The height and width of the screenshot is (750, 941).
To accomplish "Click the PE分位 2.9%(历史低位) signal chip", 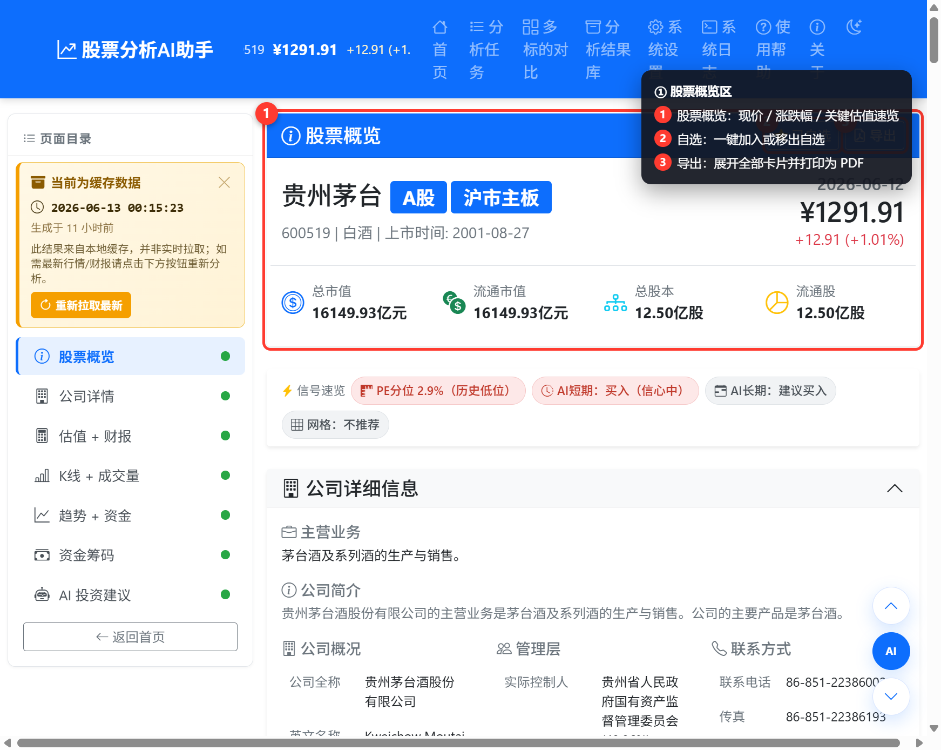I will tap(438, 390).
